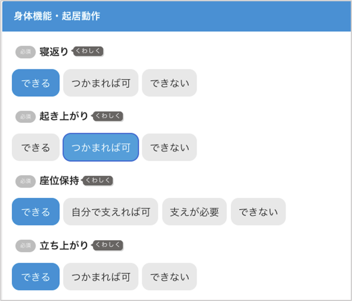Select 支えが必要 option

[x=195, y=212]
